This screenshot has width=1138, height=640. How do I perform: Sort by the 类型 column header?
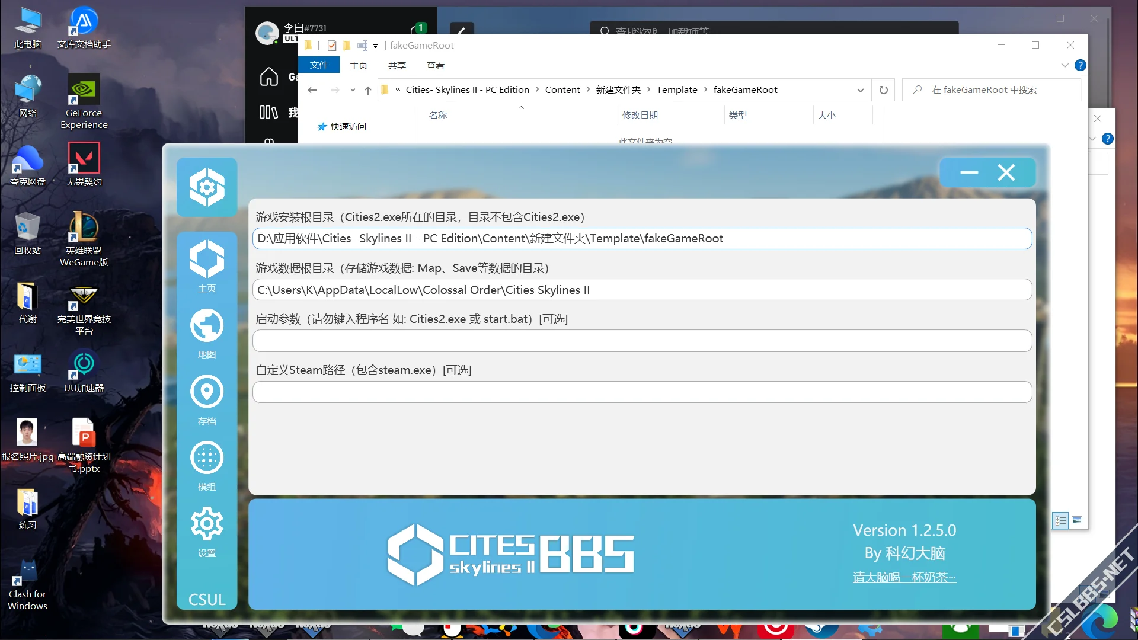coord(738,116)
